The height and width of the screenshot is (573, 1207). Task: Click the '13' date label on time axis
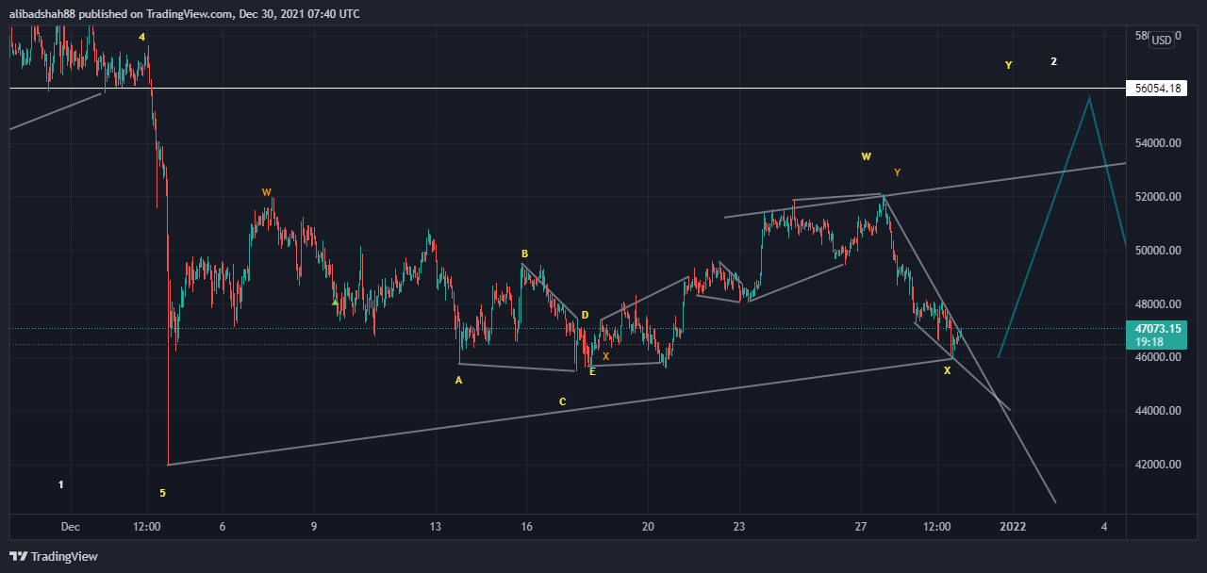pyautogui.click(x=435, y=526)
